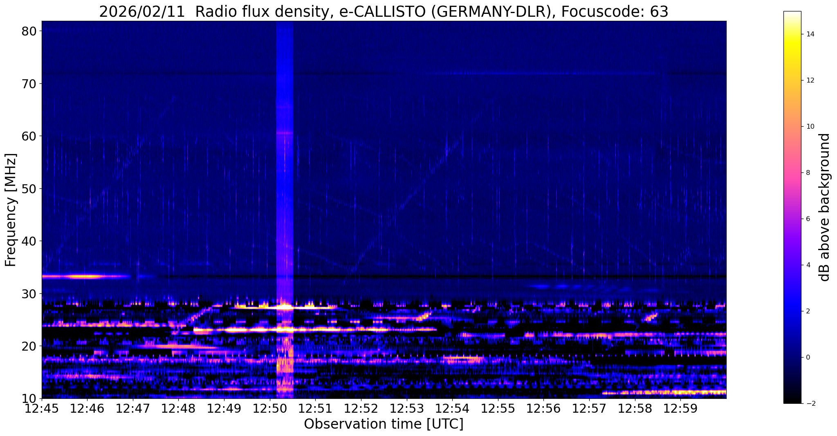Pick the 8 tick on the colorbar
This screenshot has height=436, width=837.
[x=808, y=173]
